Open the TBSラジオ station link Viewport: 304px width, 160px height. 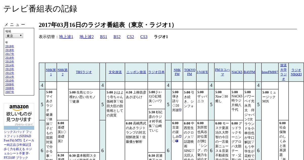pos(84,72)
